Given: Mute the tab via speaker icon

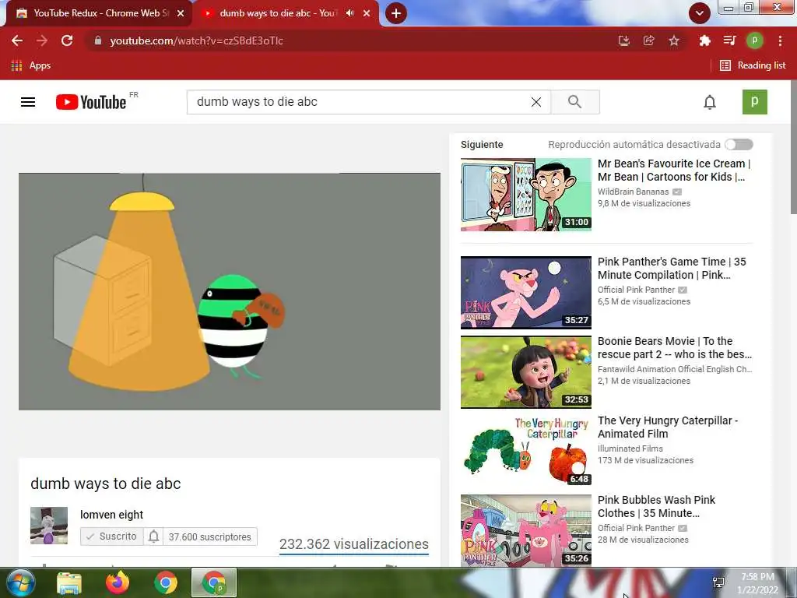Looking at the screenshot, I should tap(349, 13).
